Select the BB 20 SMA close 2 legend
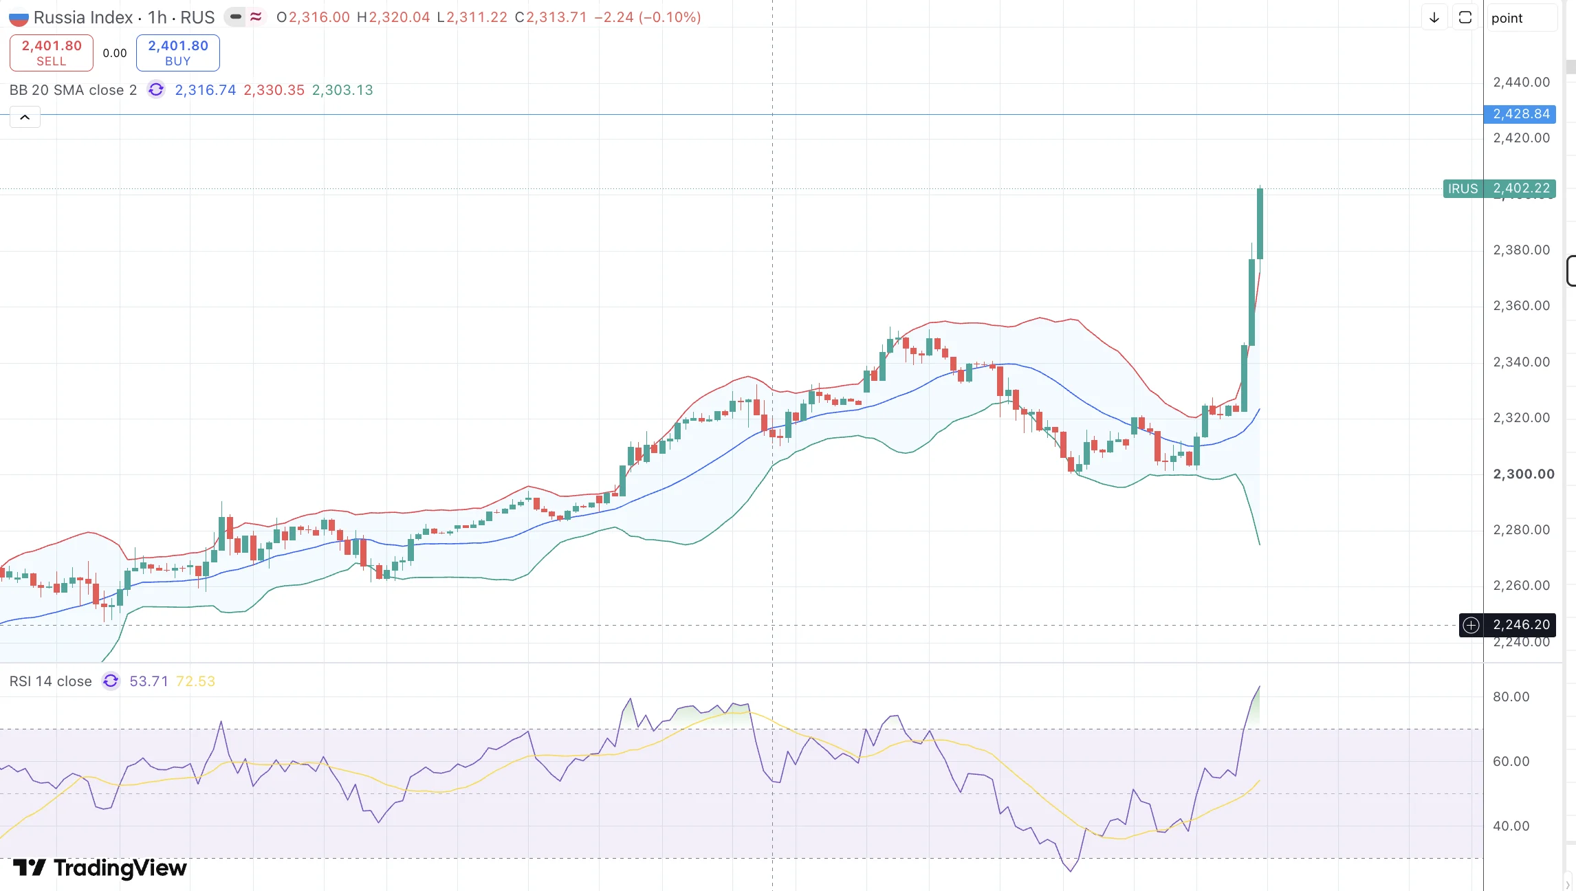Image resolution: width=1576 pixels, height=891 pixels. coord(74,90)
